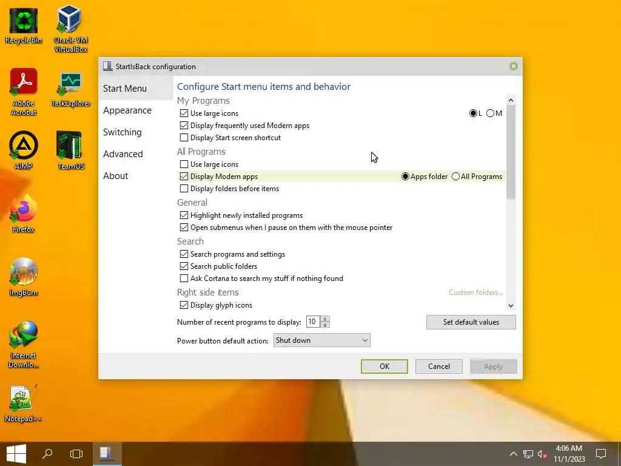The height and width of the screenshot is (466, 621).
Task: Uncheck Search programs and settings
Action: [184, 254]
